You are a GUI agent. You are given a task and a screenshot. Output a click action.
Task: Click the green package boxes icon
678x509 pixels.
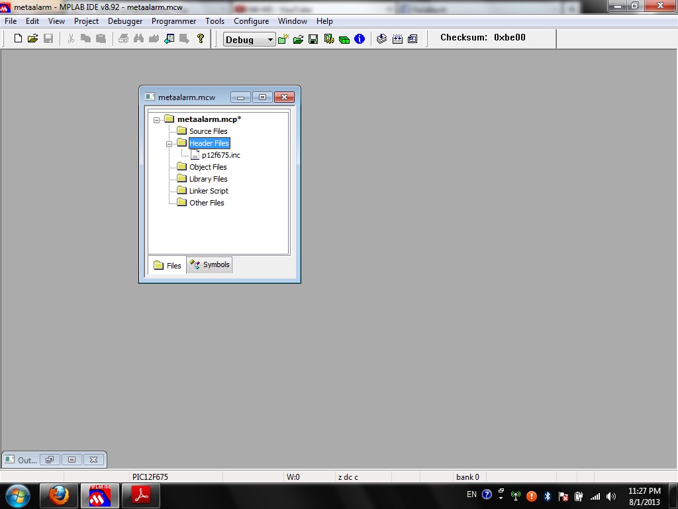[344, 39]
